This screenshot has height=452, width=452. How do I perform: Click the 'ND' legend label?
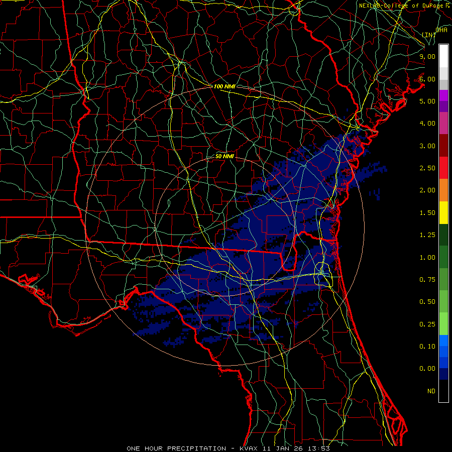tap(431, 391)
